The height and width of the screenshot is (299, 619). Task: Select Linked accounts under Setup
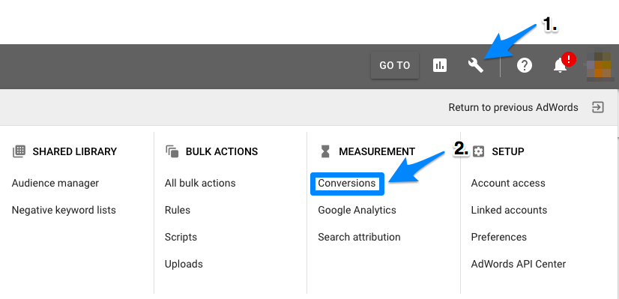509,210
